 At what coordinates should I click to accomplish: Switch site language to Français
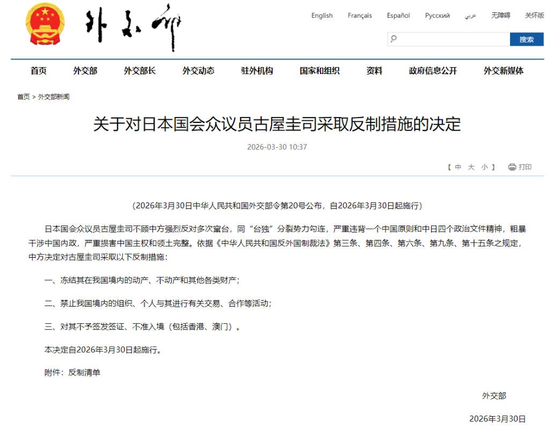pos(359,16)
